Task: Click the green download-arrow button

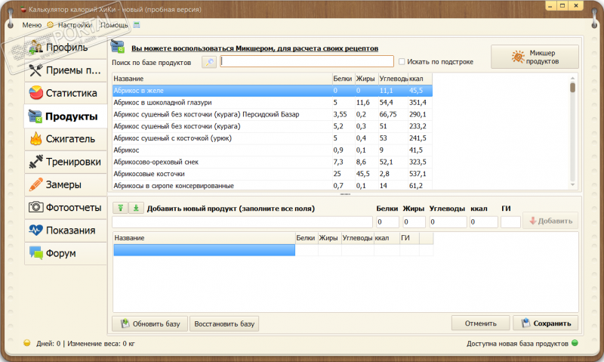Action: pos(135,208)
